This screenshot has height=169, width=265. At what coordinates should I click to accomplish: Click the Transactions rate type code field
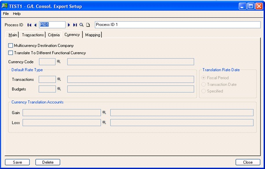pyautogui.click(x=47, y=79)
